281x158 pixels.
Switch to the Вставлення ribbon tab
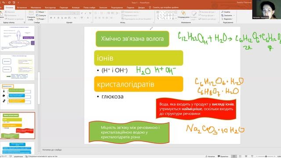[x=22, y=7]
